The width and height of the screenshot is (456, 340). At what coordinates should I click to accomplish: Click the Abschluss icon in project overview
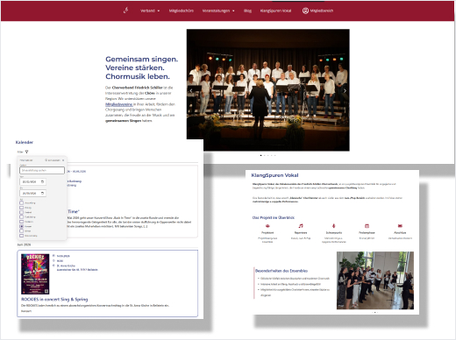[x=400, y=226]
